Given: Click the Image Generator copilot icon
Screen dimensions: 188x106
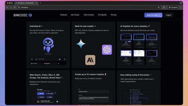Looking at the screenshot, I should pyautogui.click(x=151, y=42).
